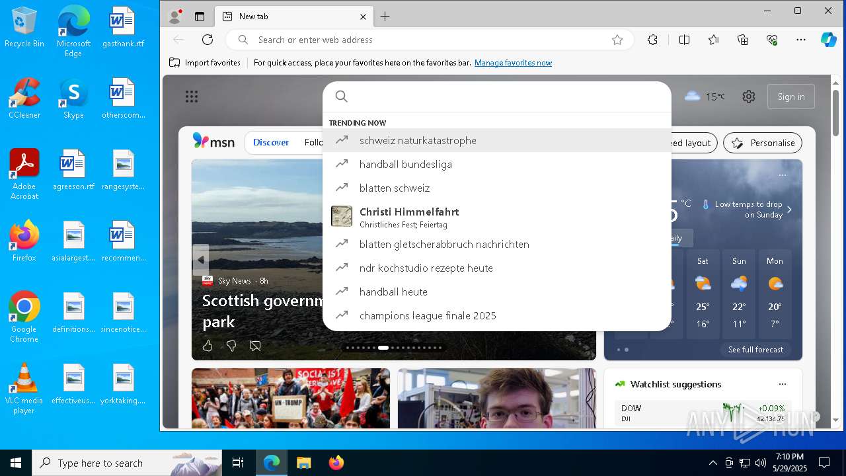
Task: Select active carousel slide indicator
Action: (x=383, y=348)
